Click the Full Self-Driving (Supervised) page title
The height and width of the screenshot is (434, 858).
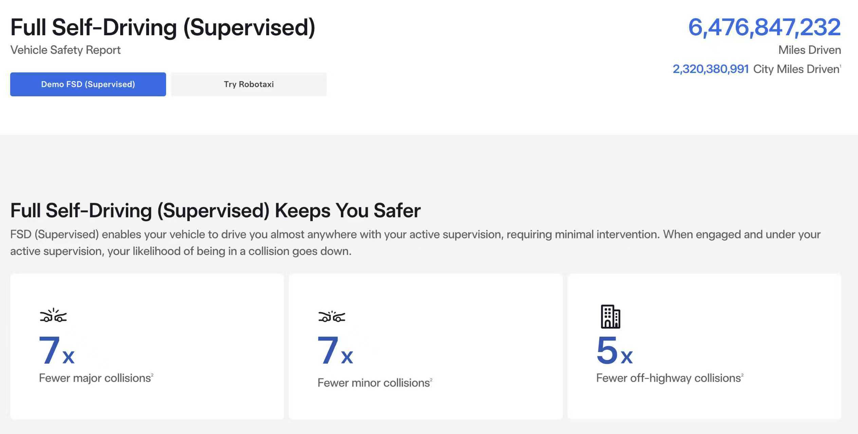tap(163, 27)
